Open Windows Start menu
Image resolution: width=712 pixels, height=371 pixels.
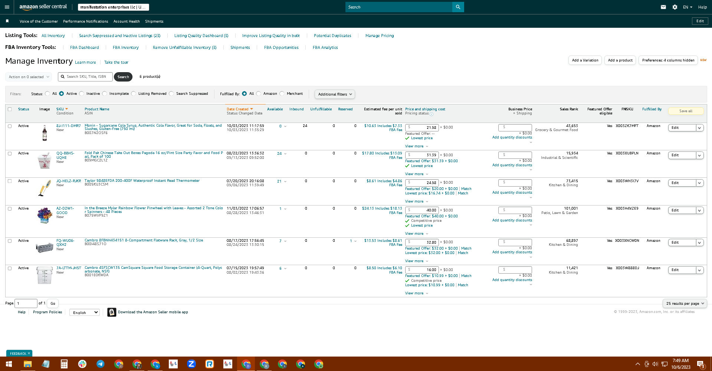pyautogui.click(x=9, y=364)
